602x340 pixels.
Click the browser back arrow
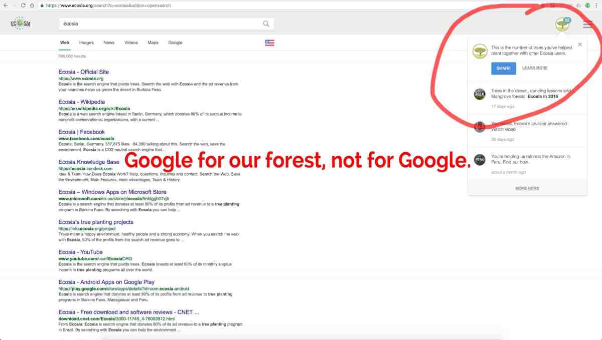(5, 6)
